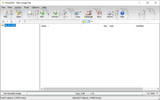This screenshot has width=160, height=100.
Task: Click the Extract toolbar icon
Action: (55, 13)
